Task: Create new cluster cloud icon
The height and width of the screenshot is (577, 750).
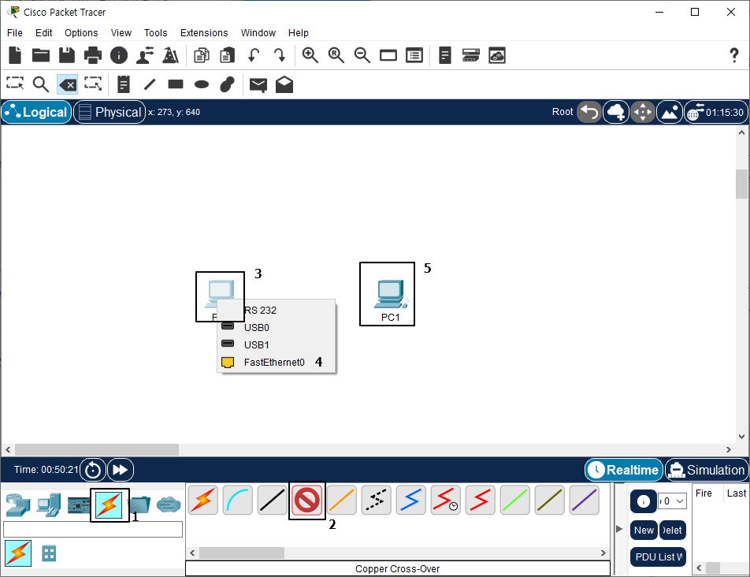Action: [x=615, y=112]
